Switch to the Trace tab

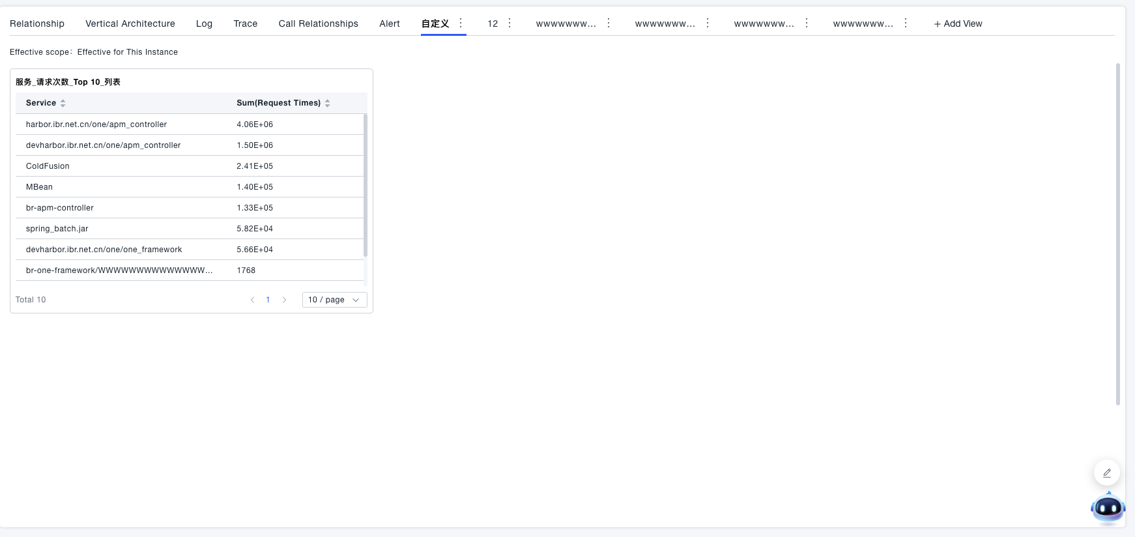click(x=245, y=23)
